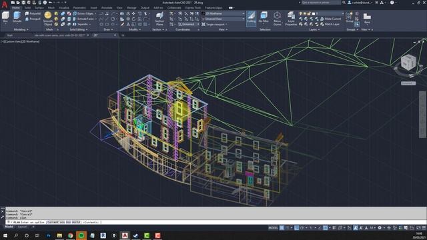Click the ViewCube in the viewport
The height and width of the screenshot is (240, 427).
(408, 63)
